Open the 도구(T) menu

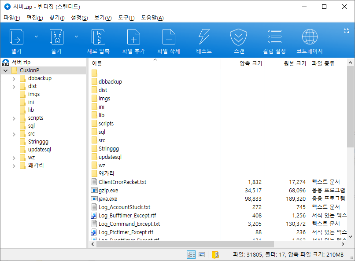pyautogui.click(x=126, y=18)
